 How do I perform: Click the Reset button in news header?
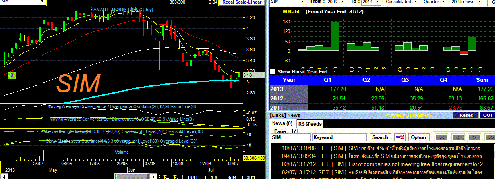click(466, 115)
